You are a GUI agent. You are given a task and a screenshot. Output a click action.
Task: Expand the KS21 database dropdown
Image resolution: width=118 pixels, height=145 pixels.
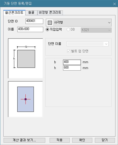(96, 30)
